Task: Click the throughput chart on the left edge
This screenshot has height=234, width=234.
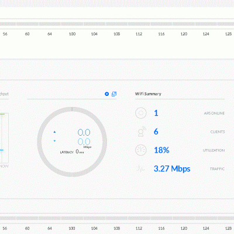Action: [4, 138]
